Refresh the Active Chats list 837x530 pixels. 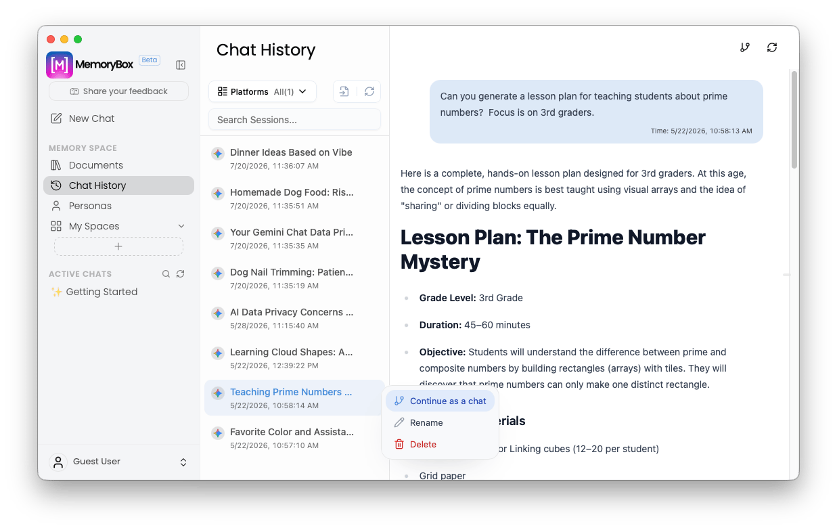[180, 274]
